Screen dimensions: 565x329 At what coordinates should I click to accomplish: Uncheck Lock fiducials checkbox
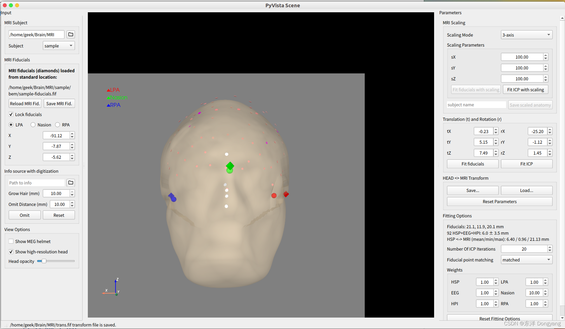(11, 114)
